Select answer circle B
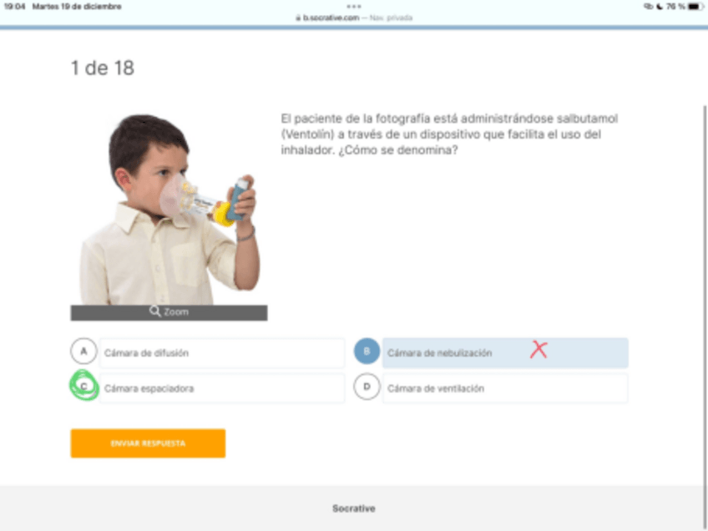This screenshot has height=531, width=708. pos(367,351)
